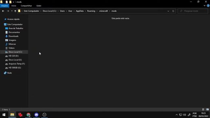Open Arquivos Temp (F:) drive
Image resolution: width=210 pixels, height=118 pixels.
[17, 64]
